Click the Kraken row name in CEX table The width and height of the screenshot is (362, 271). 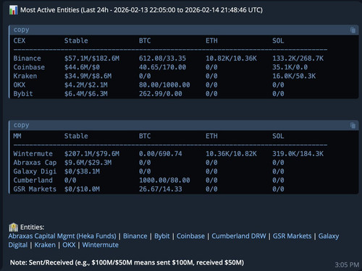(25, 76)
